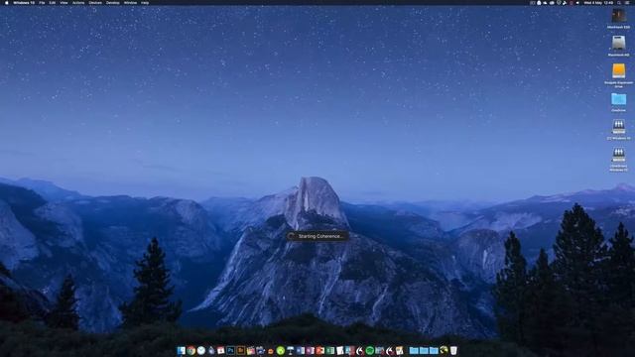Screen dimensions: 635x357
Task: Open the Help menu
Action: point(145,3)
